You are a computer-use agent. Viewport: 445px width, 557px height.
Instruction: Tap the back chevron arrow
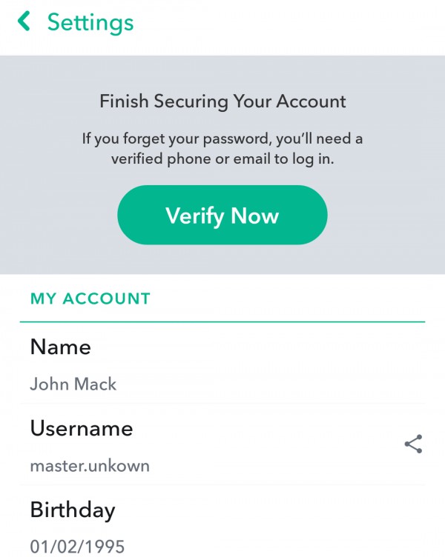pyautogui.click(x=24, y=22)
